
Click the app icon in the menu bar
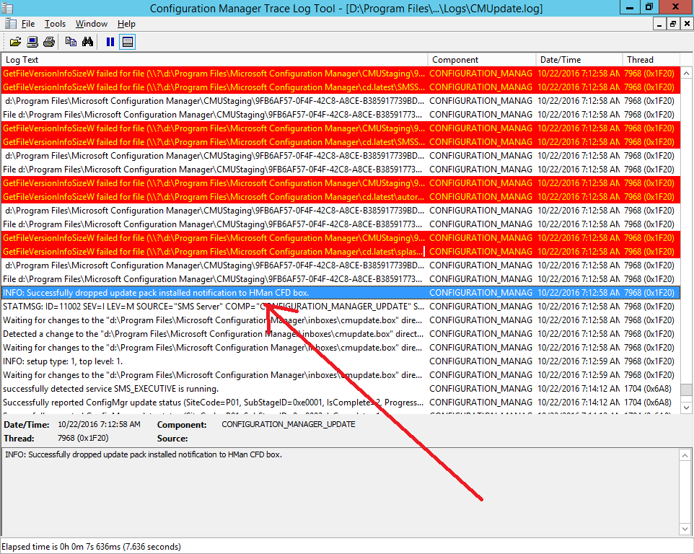tap(11, 24)
